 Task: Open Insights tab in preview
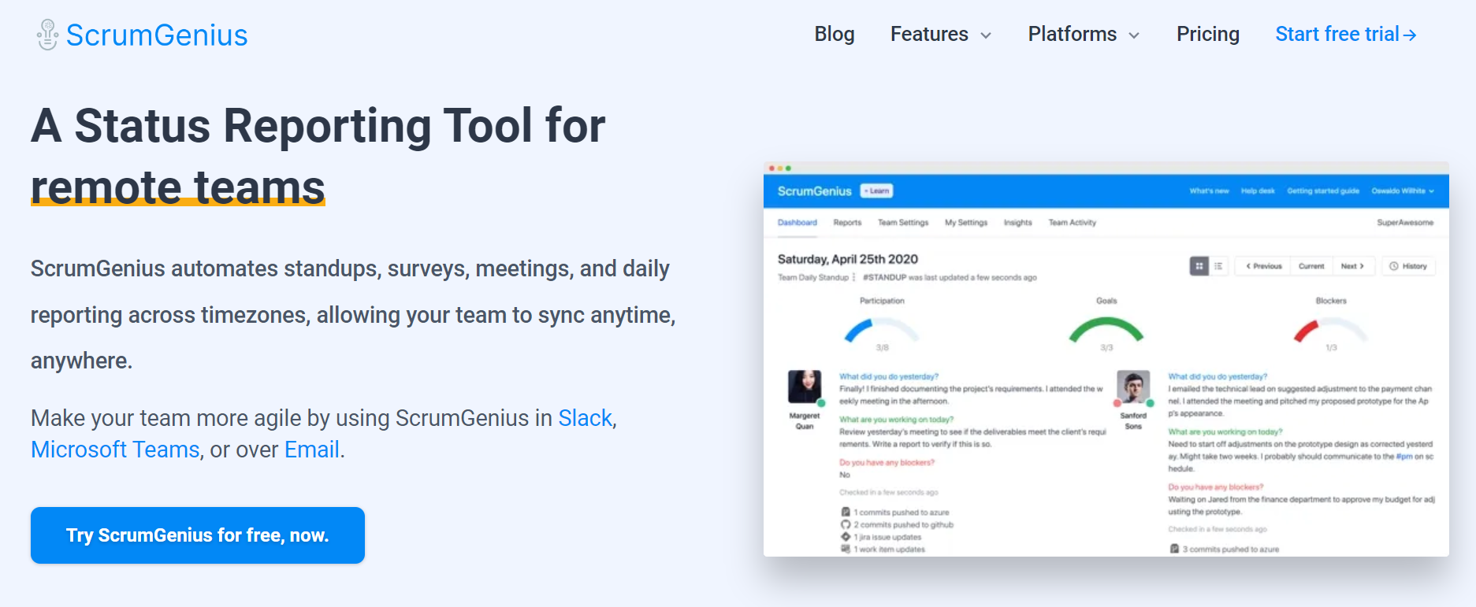coord(1017,223)
